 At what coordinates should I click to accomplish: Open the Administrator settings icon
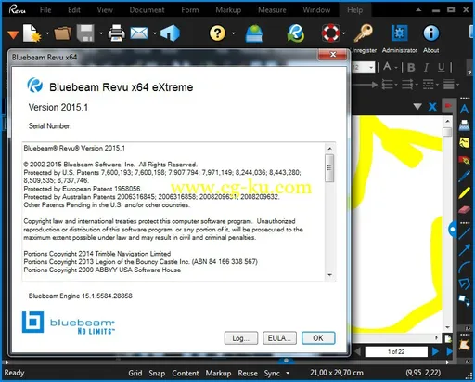pyautogui.click(x=399, y=33)
